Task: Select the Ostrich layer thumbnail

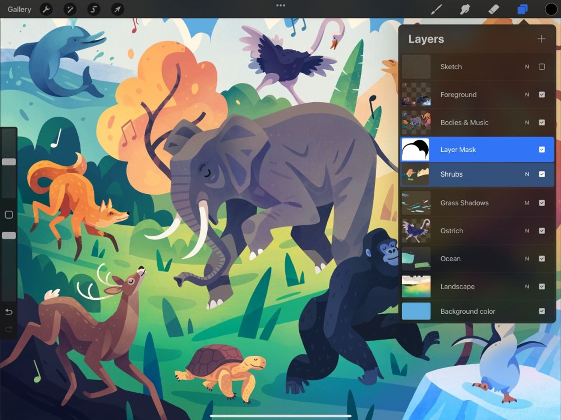Action: coord(416,231)
